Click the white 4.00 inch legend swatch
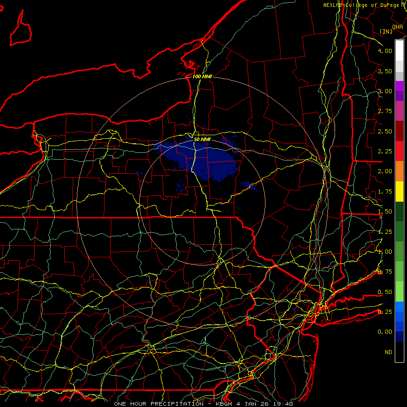This screenshot has height=407, width=407. click(399, 50)
